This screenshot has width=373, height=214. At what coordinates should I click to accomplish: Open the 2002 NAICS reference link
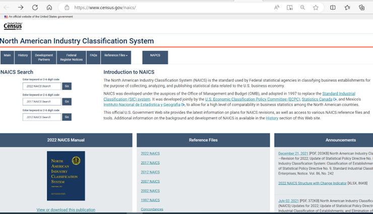coord(150,191)
